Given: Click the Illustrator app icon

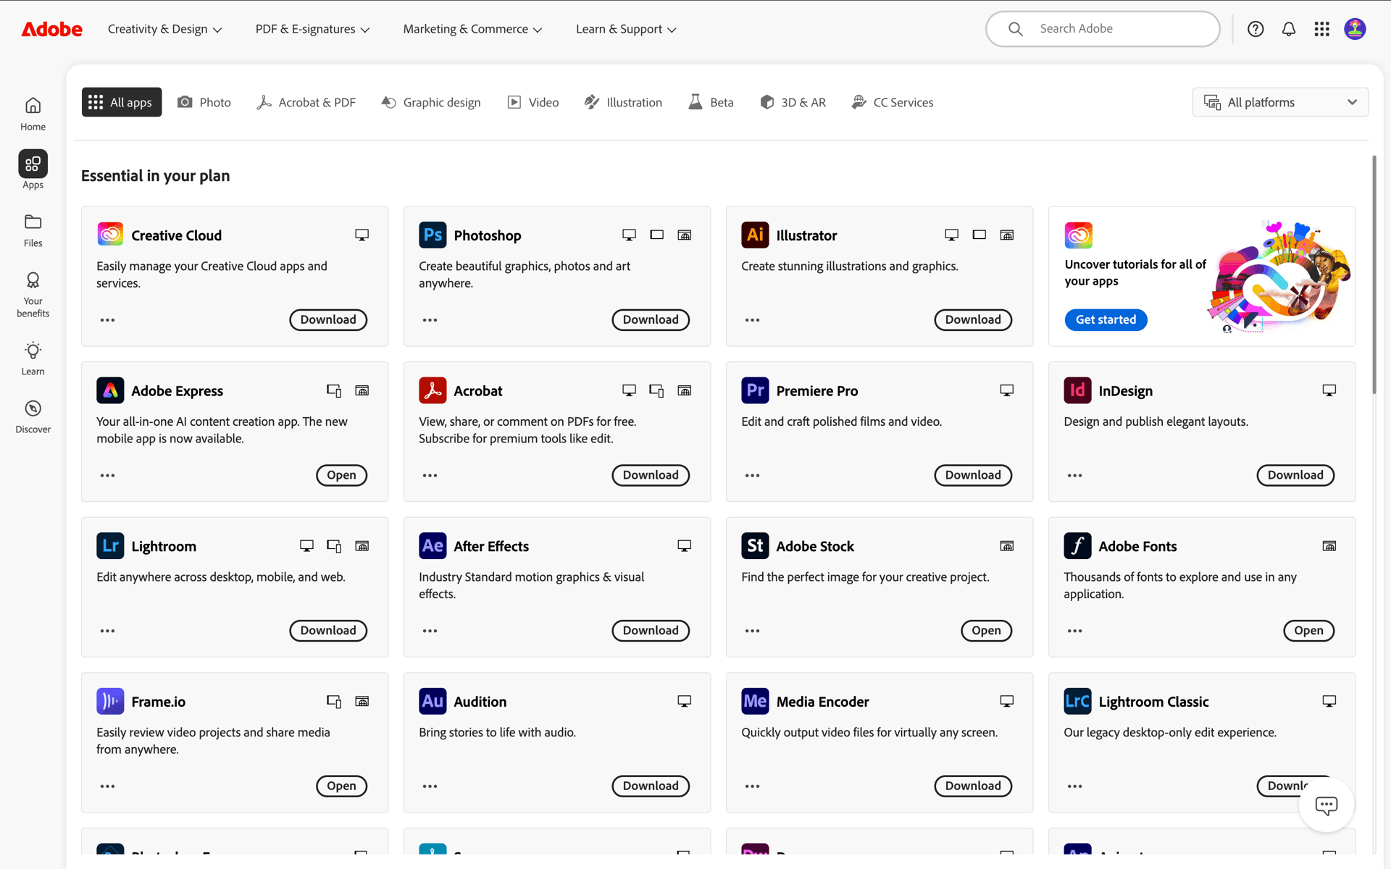Looking at the screenshot, I should coord(755,235).
